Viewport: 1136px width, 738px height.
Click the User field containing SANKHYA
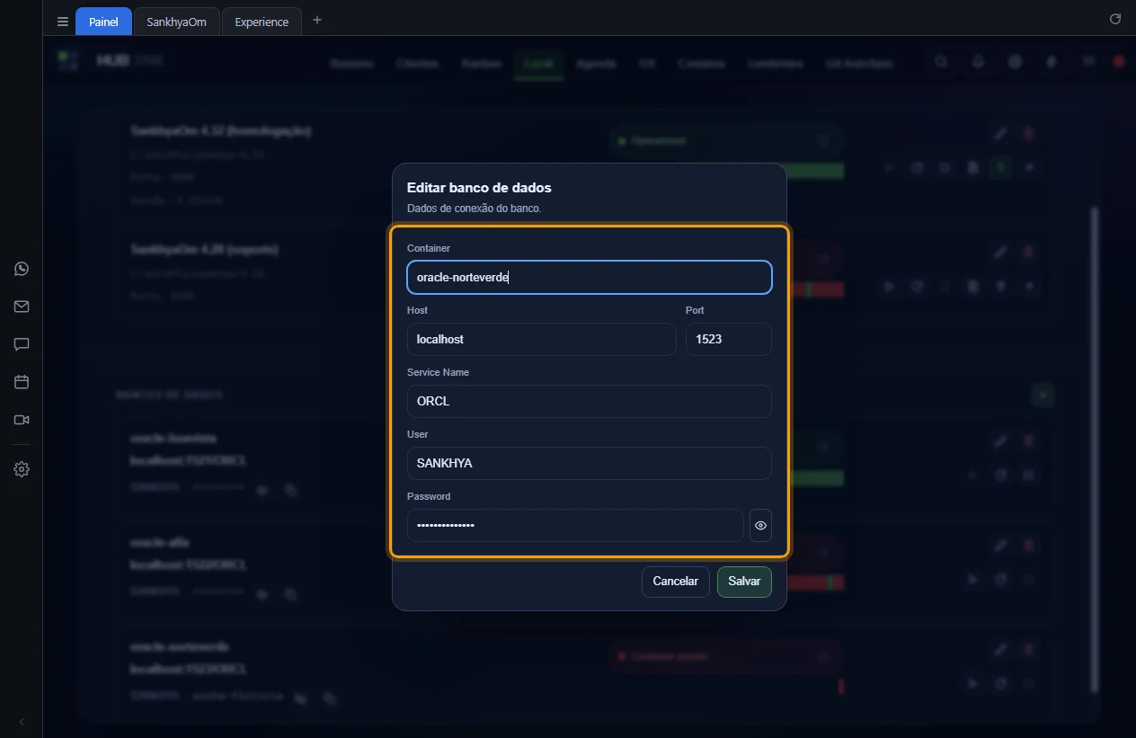click(590, 464)
